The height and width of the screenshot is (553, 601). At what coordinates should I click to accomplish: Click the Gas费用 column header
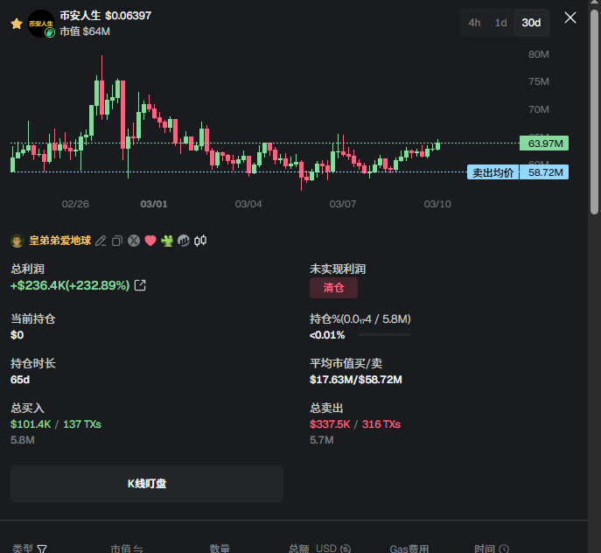tap(409, 549)
